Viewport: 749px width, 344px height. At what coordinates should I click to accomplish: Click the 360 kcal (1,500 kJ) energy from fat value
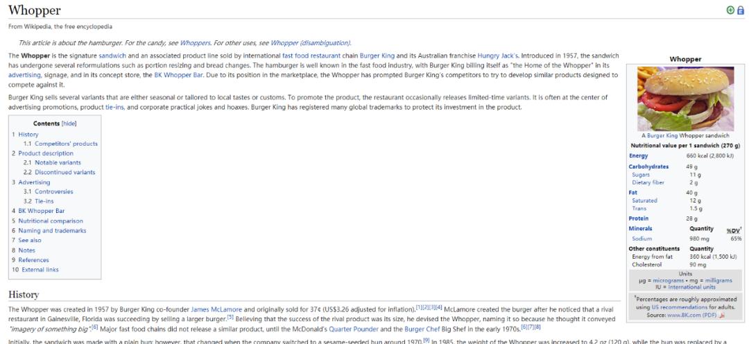713,257
